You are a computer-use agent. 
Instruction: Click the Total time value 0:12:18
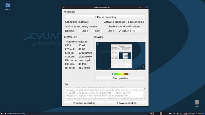(x=83, y=42)
